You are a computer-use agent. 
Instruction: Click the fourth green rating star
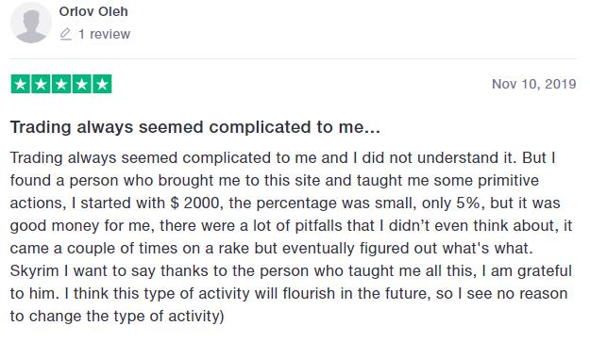tap(81, 84)
